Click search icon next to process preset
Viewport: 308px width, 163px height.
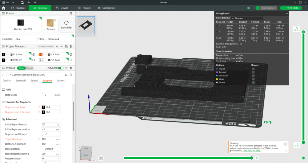(71, 75)
